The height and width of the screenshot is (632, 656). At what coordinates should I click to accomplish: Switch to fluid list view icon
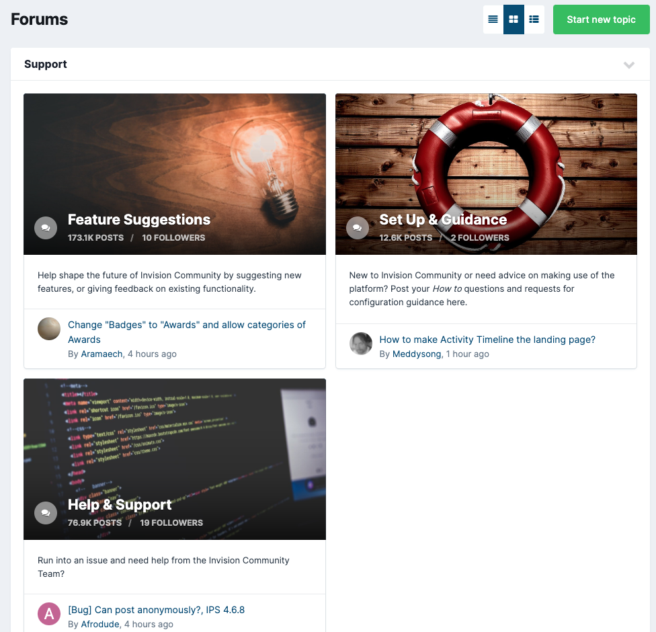pyautogui.click(x=534, y=19)
